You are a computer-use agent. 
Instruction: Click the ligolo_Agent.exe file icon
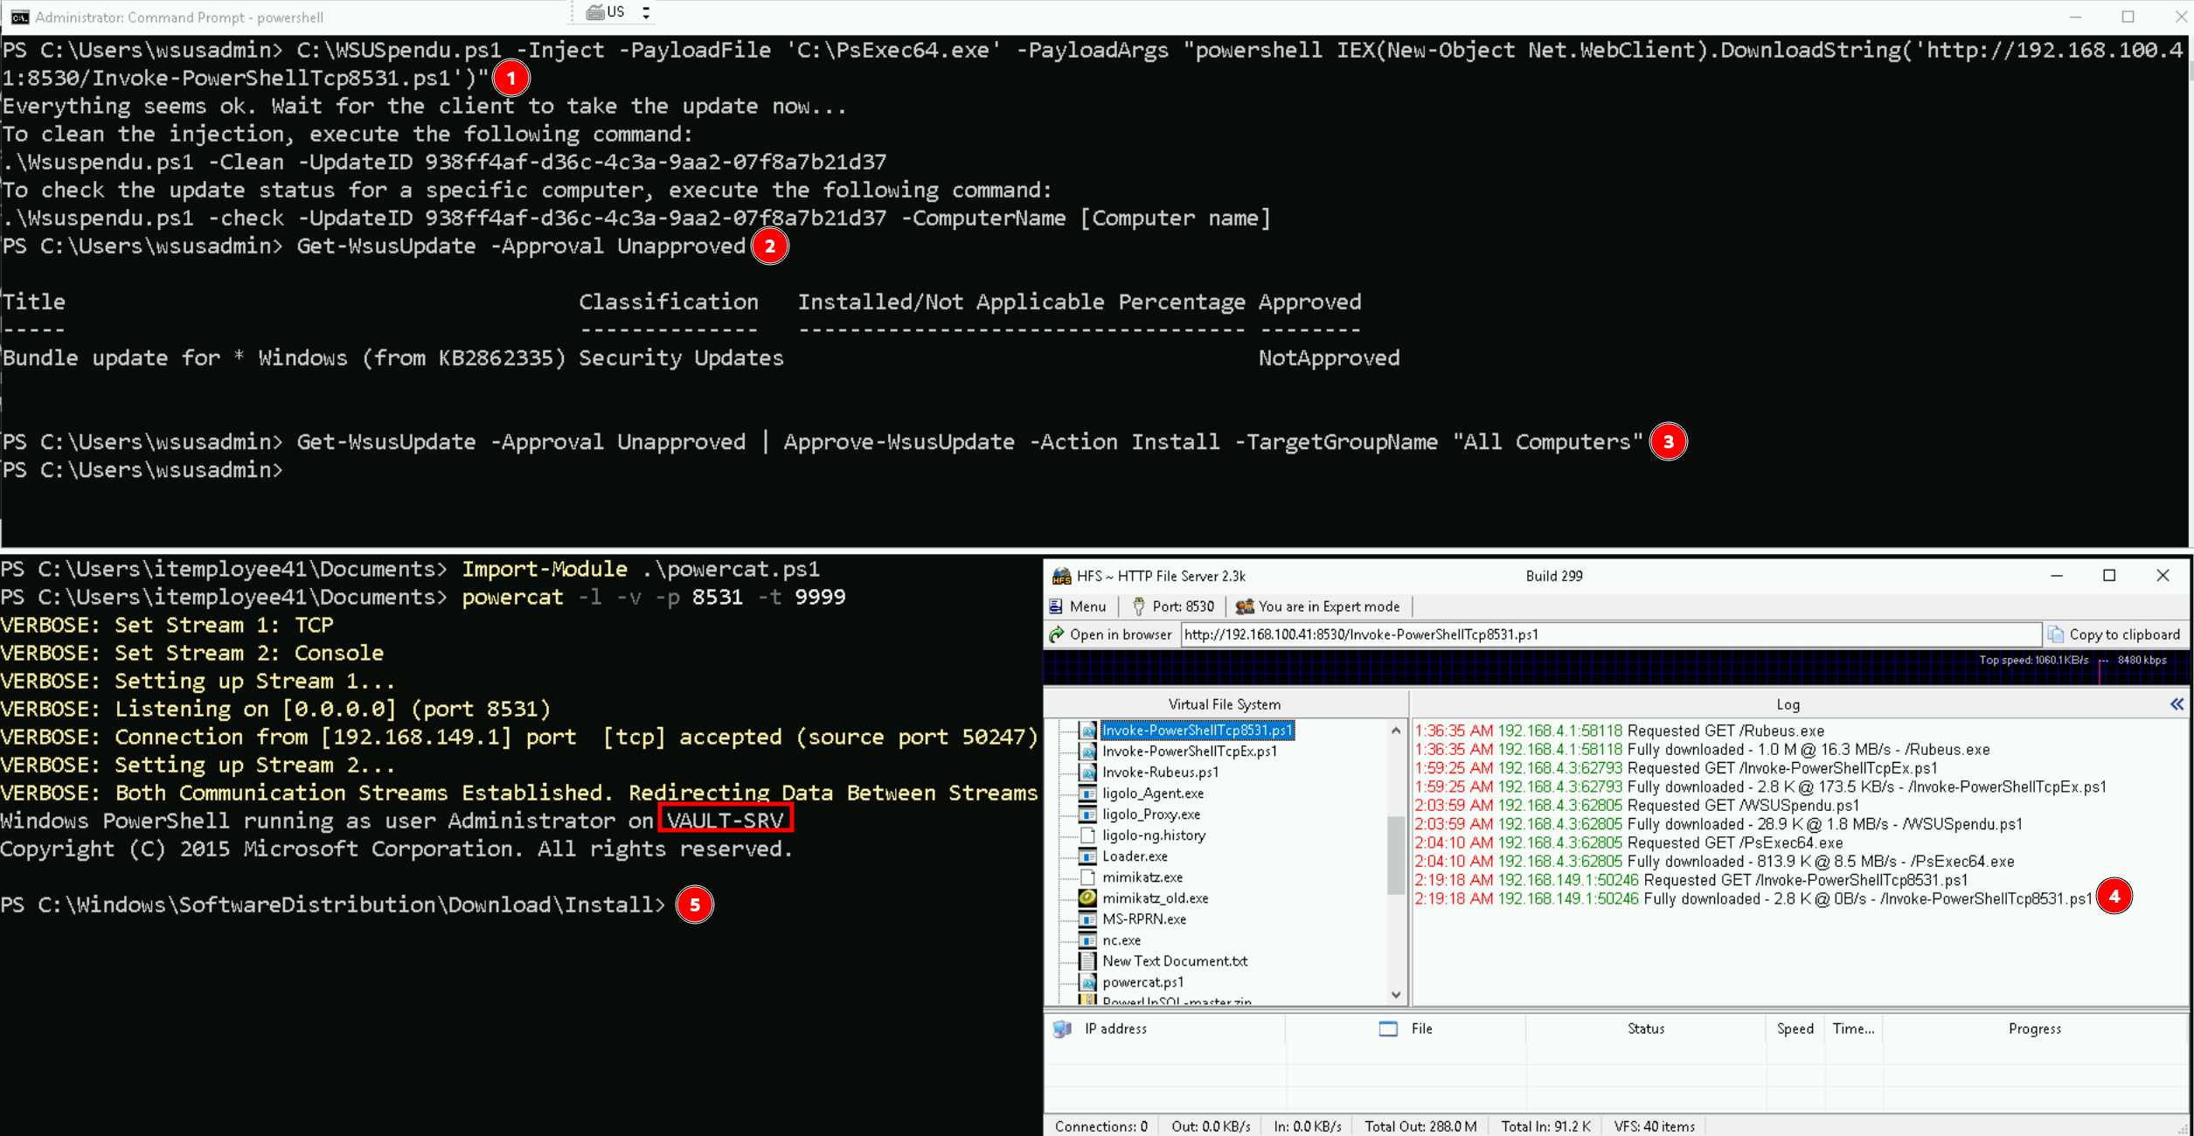[1087, 793]
